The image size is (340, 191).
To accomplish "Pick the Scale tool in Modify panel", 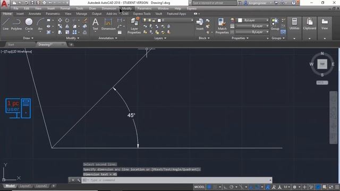I will (x=67, y=32).
